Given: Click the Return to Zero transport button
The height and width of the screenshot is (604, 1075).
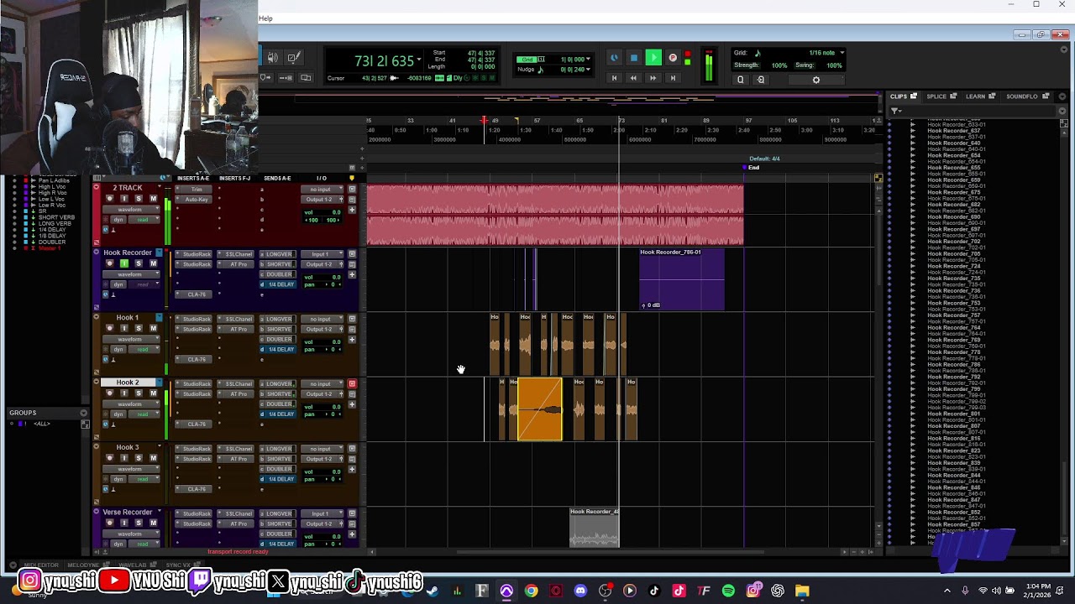Looking at the screenshot, I should tap(614, 78).
